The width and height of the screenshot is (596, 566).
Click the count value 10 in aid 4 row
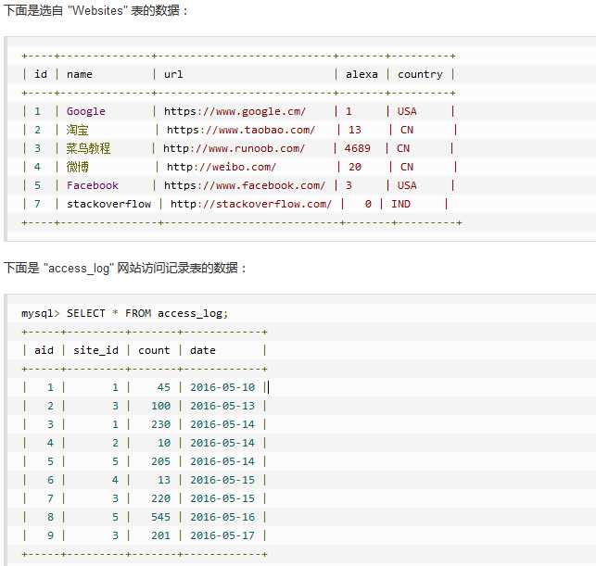click(164, 443)
